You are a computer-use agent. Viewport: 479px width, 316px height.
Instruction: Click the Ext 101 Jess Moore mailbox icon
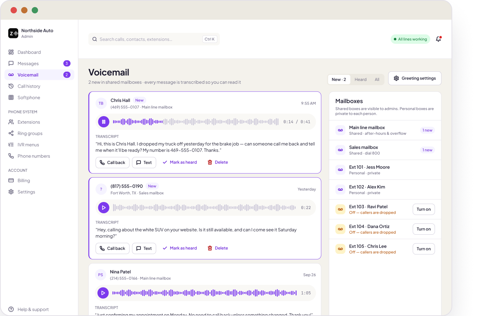click(340, 170)
